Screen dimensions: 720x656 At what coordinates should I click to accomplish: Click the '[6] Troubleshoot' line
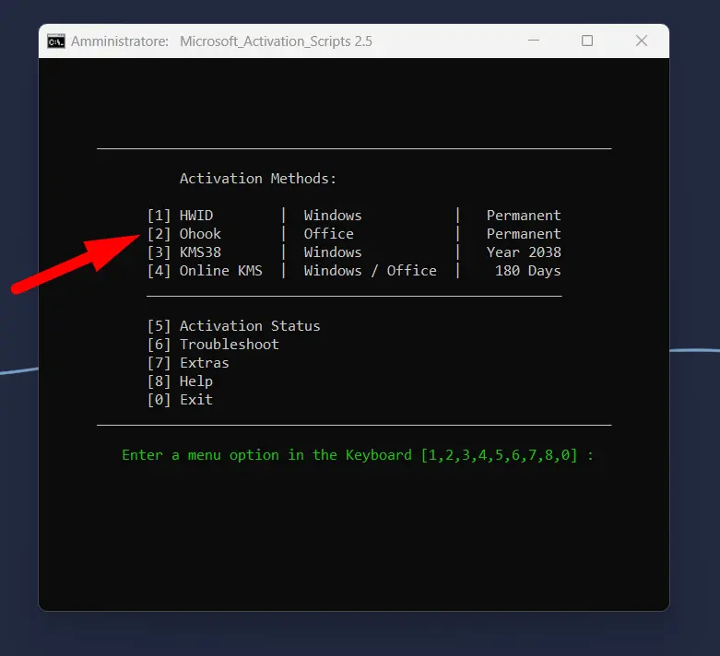(x=213, y=344)
